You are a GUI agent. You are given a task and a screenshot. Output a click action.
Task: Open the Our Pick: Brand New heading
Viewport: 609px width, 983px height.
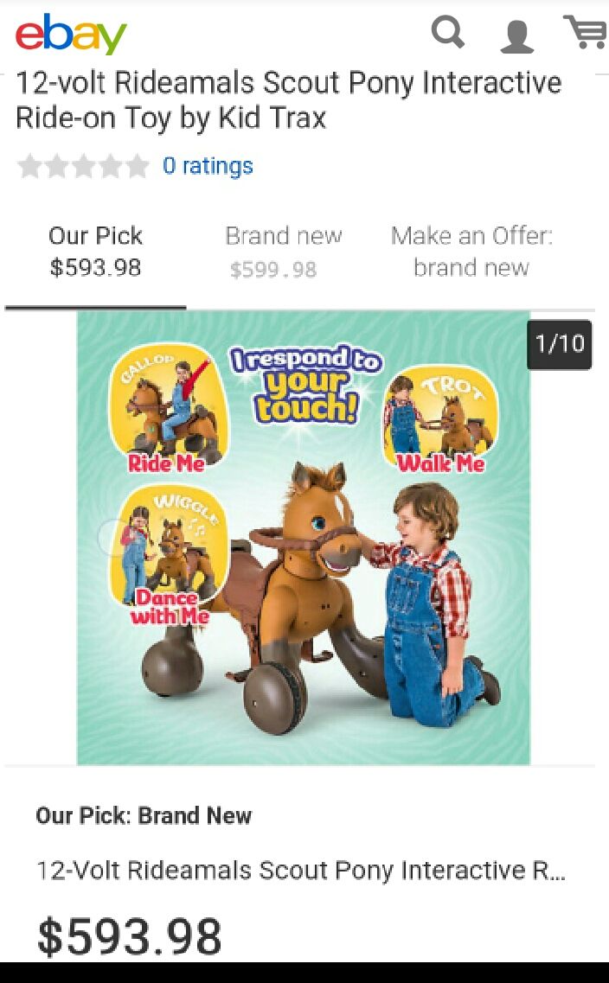point(144,815)
